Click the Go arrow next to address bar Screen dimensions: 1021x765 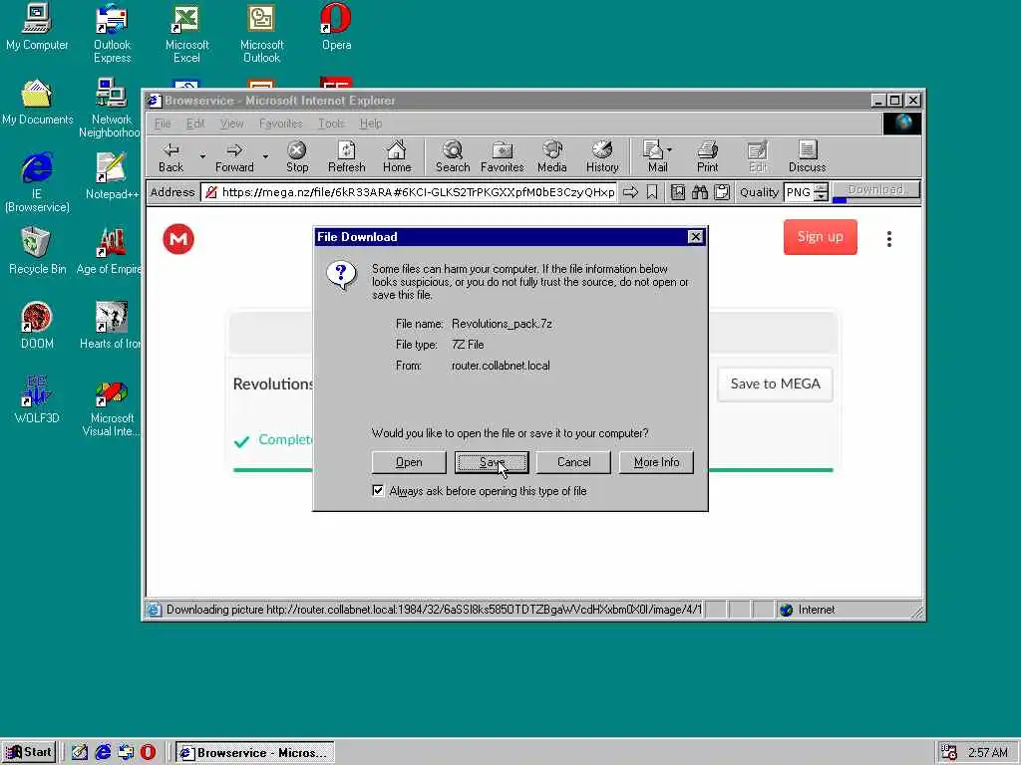[x=630, y=192]
